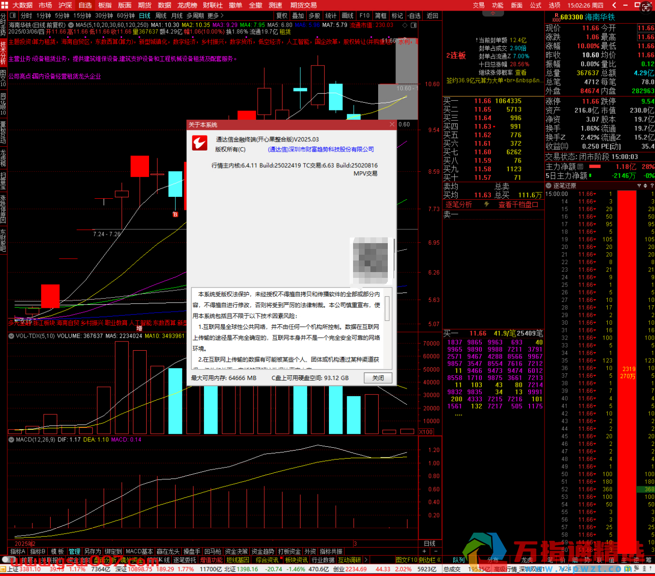Click the 增 marker under the K-line chart

pos(139,329)
